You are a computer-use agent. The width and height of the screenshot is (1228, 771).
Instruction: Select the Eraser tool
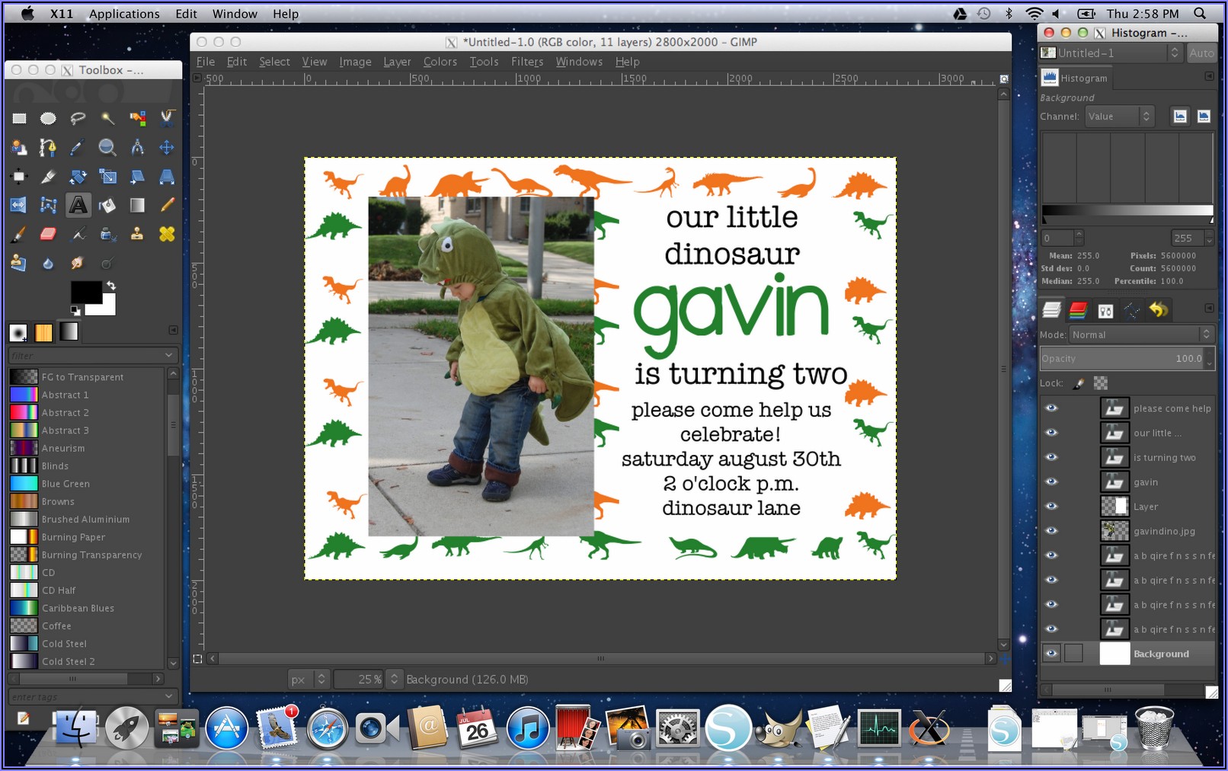coord(48,234)
